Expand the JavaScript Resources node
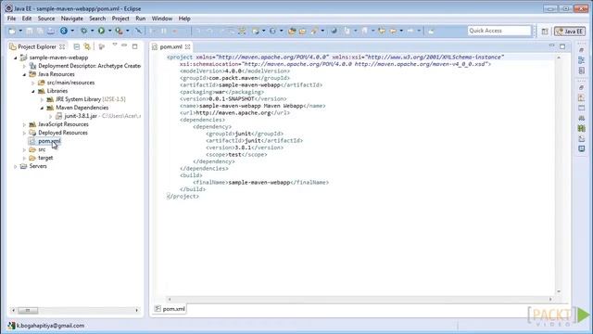This screenshot has width=593, height=334. (25, 124)
